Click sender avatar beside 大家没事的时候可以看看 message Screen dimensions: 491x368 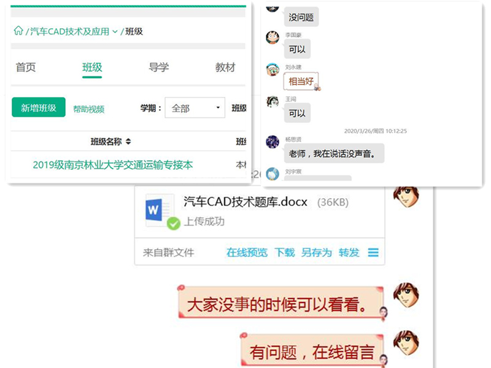pyautogui.click(x=406, y=295)
